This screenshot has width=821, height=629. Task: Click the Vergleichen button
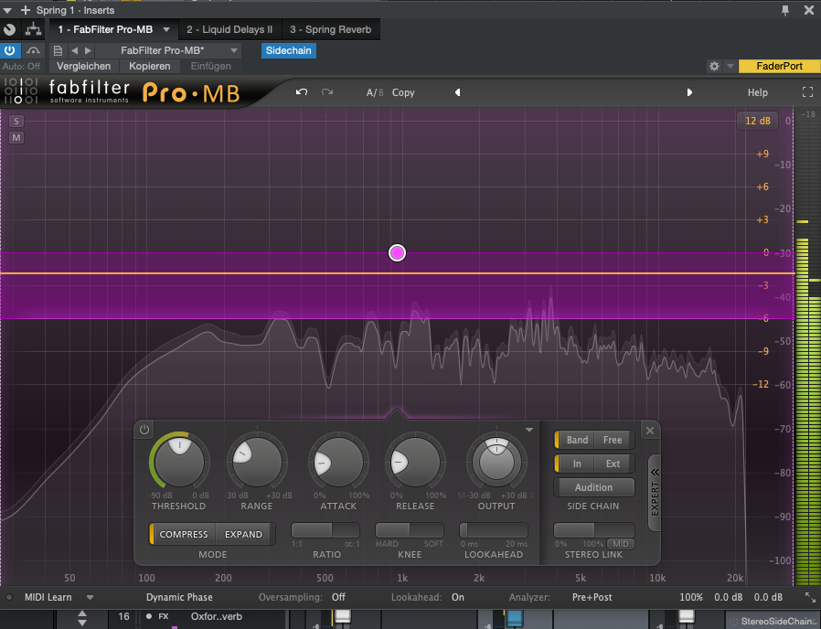(x=84, y=66)
